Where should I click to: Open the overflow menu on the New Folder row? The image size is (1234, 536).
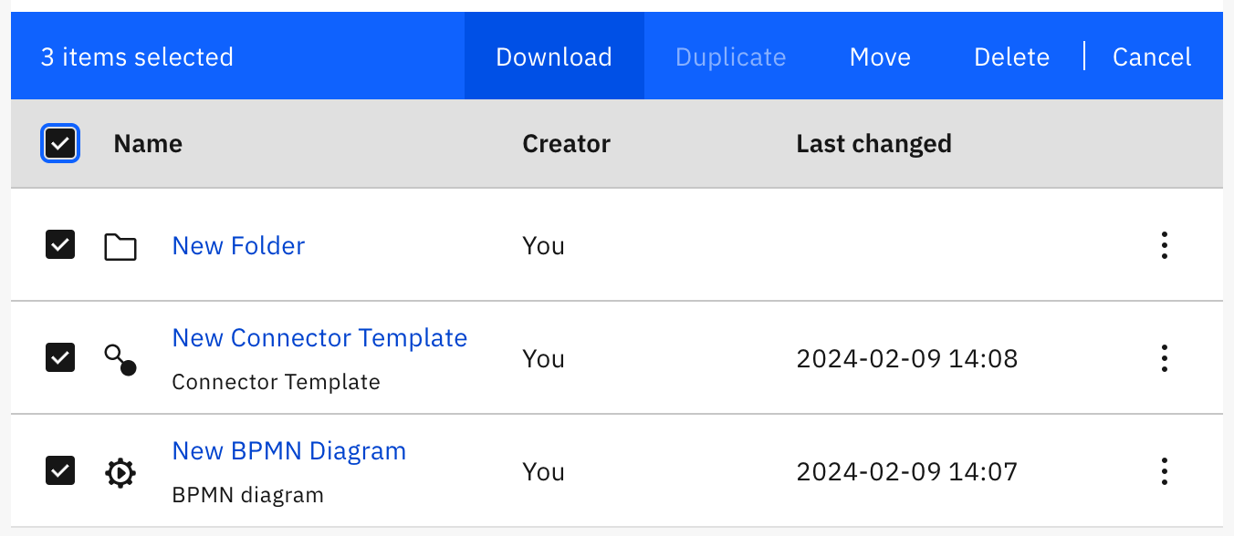pos(1164,245)
